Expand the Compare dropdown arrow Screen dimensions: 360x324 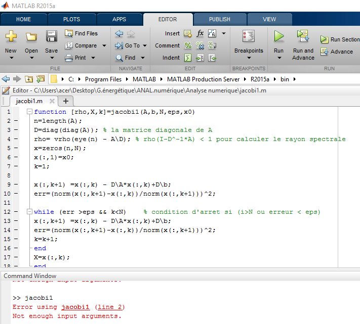tap(104, 45)
